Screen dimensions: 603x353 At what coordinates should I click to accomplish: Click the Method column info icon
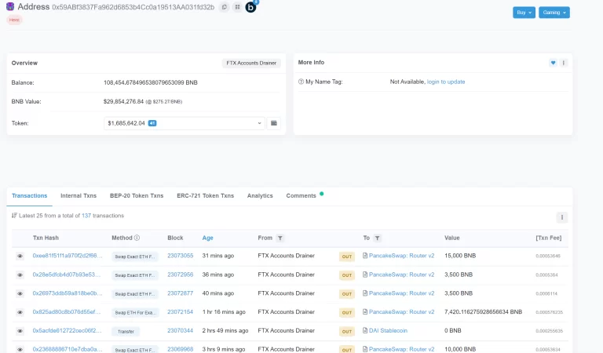pyautogui.click(x=137, y=238)
